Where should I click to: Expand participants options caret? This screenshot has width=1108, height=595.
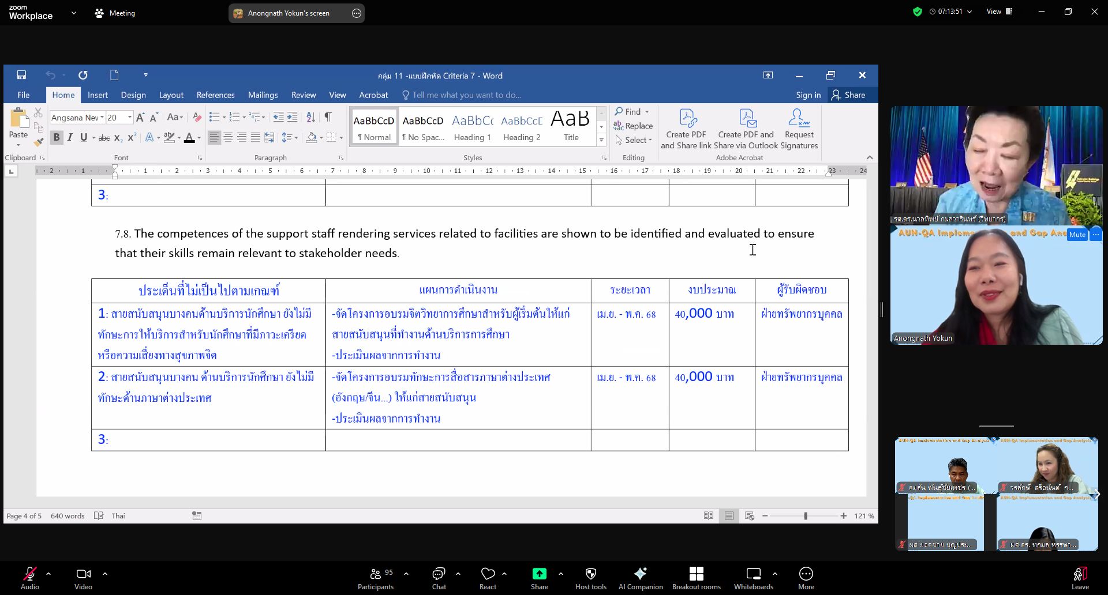(406, 574)
